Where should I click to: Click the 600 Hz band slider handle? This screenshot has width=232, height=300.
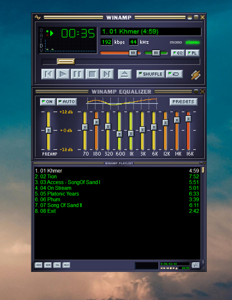[120, 134]
